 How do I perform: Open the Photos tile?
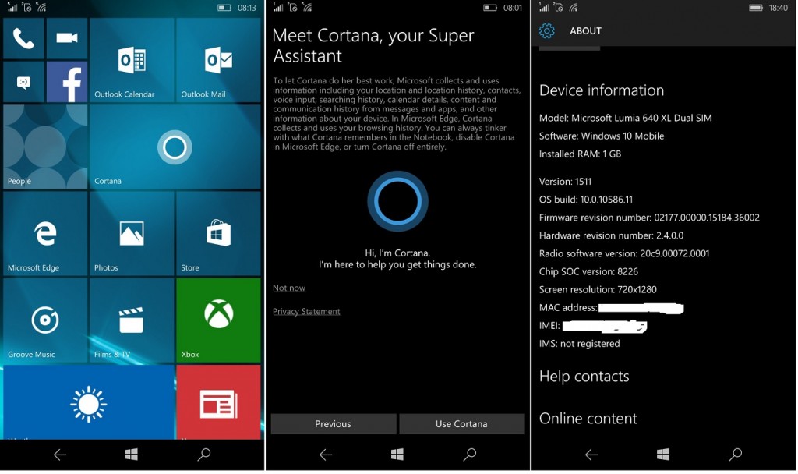pos(132,233)
